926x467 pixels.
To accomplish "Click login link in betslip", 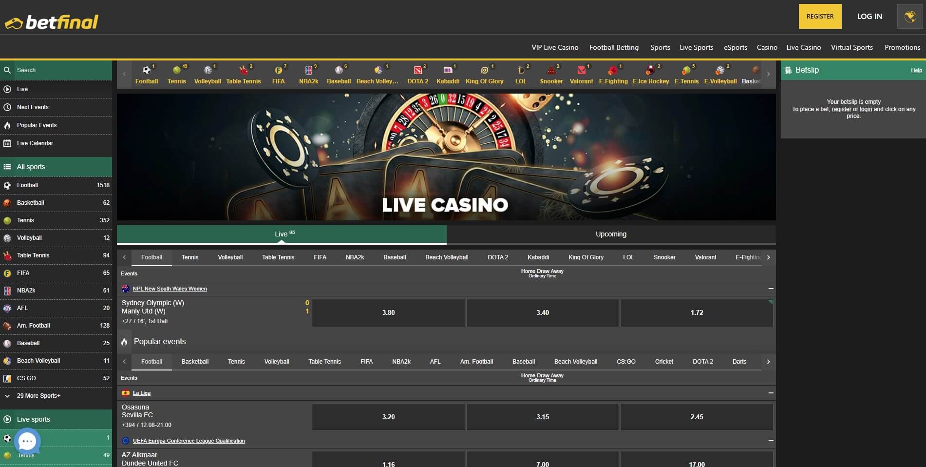I will click(866, 109).
